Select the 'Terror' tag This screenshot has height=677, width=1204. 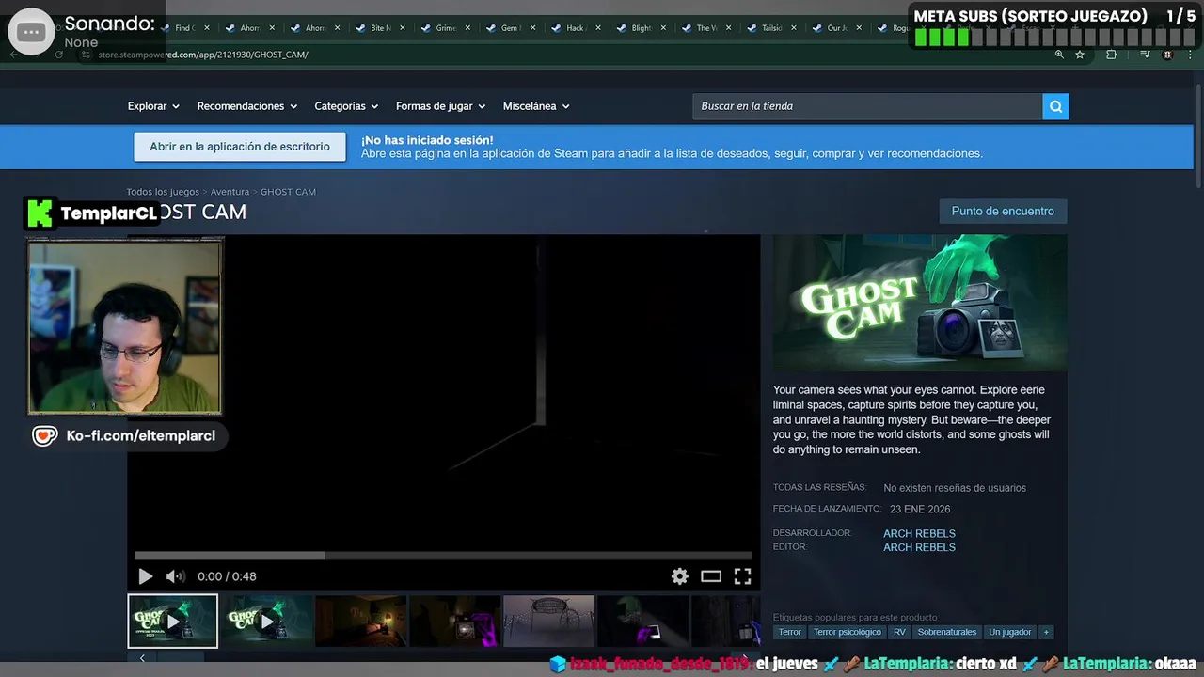pyautogui.click(x=790, y=632)
